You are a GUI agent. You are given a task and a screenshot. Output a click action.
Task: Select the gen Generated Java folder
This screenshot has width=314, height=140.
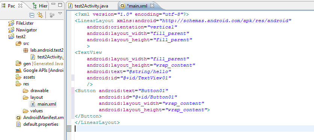(x=43, y=64)
